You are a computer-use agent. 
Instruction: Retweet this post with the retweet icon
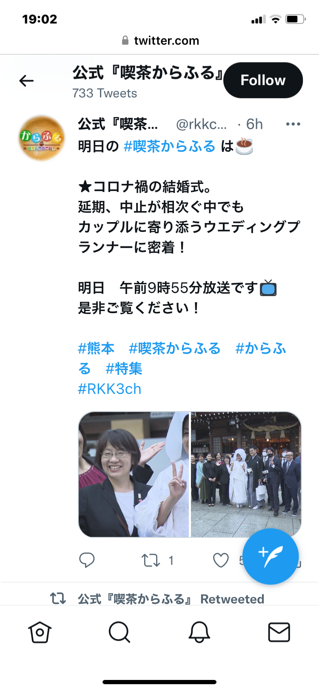click(x=151, y=560)
